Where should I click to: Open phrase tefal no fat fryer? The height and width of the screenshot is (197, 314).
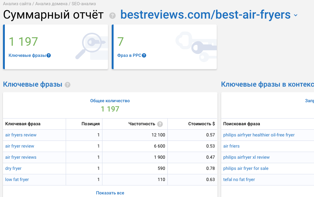click(x=239, y=180)
